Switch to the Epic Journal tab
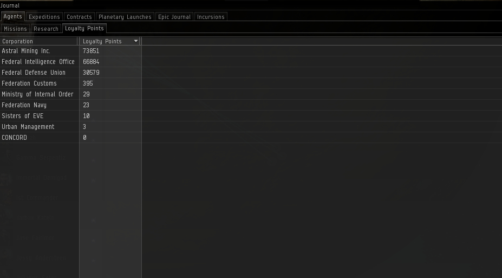 [174, 17]
